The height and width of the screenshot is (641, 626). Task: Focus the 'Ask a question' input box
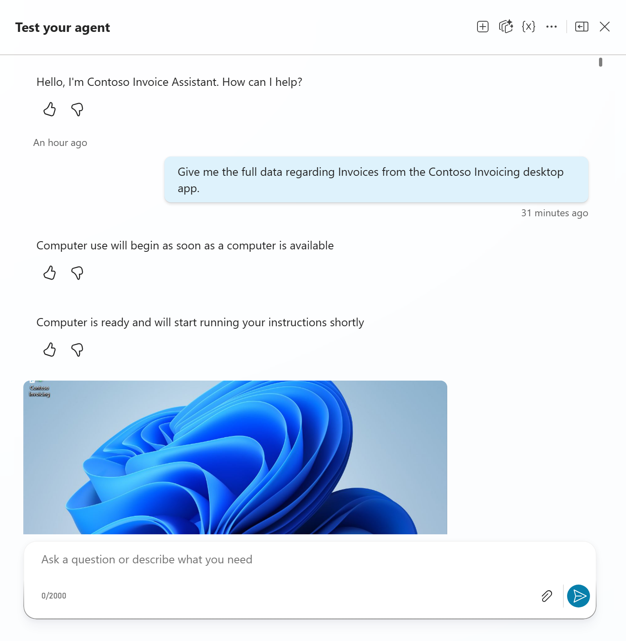click(286, 560)
